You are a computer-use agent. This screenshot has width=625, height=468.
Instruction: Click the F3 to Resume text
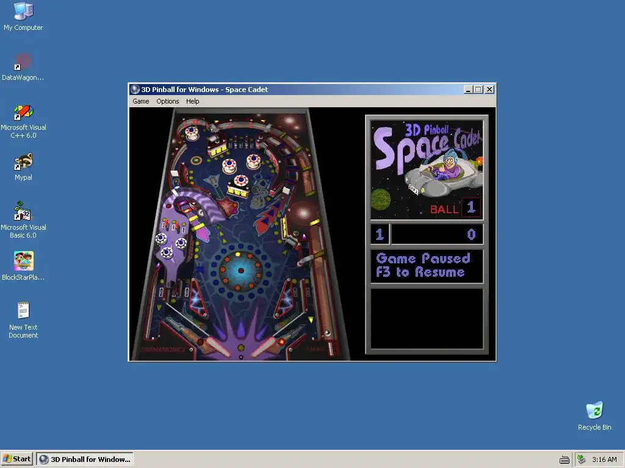[x=421, y=272]
